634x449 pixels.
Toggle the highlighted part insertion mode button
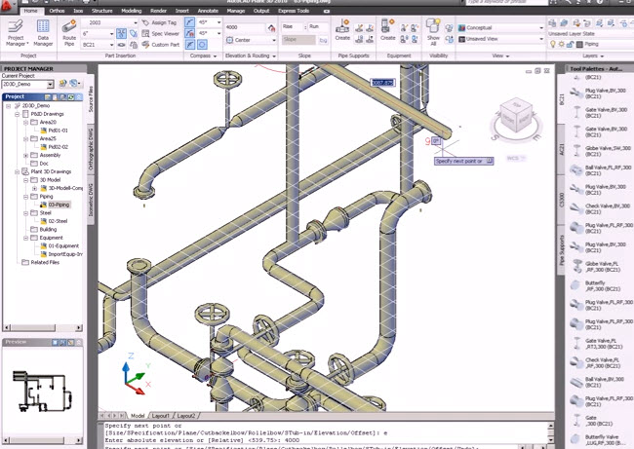pyautogui.click(x=121, y=33)
